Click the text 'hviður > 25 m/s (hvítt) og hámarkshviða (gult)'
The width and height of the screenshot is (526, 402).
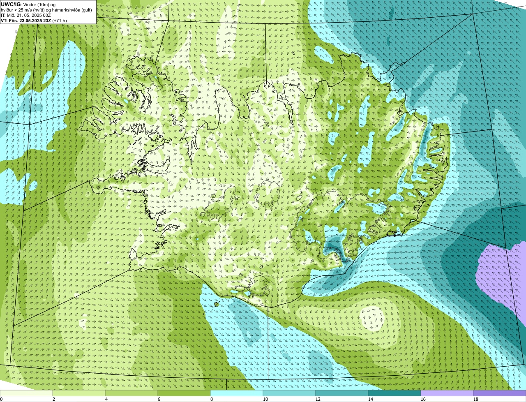[x=46, y=10]
